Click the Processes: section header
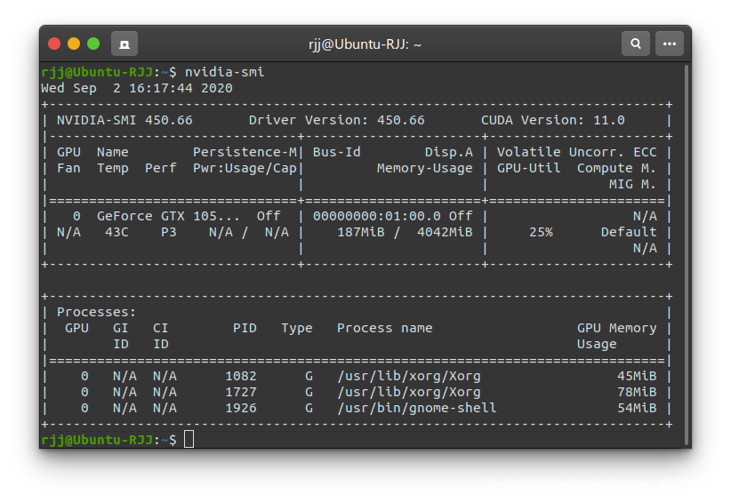 (x=96, y=312)
